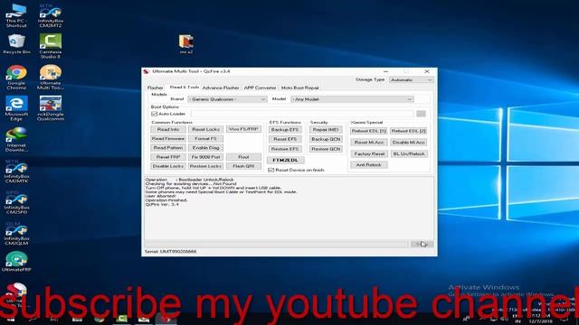Image resolution: width=579 pixels, height=325 pixels.
Task: Click the Read Firmware button
Action: pyautogui.click(x=168, y=138)
